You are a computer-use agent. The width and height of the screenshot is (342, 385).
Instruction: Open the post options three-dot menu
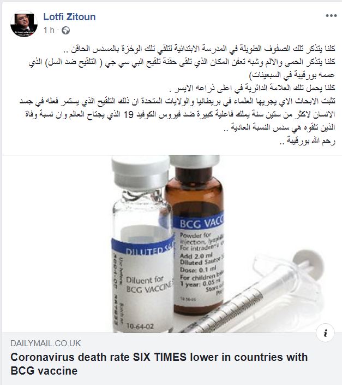coord(331,16)
